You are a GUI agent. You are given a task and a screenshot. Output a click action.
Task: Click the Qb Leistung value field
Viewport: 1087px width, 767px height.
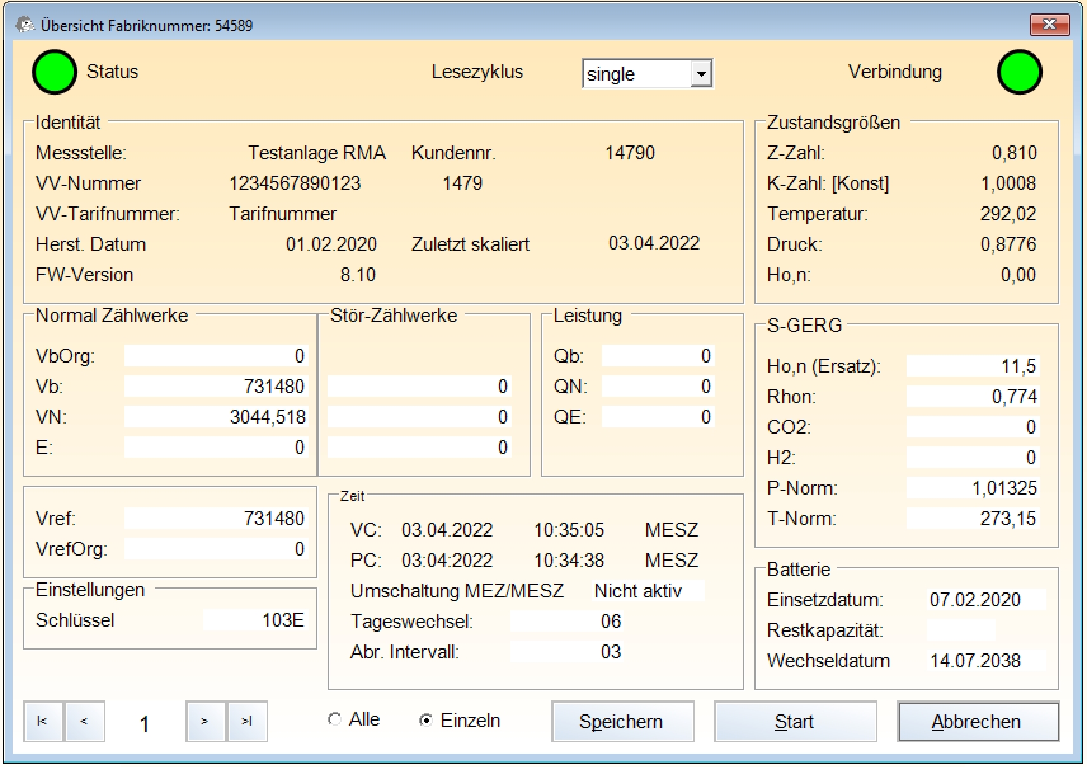pos(658,356)
